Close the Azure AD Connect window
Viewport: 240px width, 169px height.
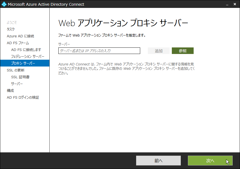pos(235,4)
